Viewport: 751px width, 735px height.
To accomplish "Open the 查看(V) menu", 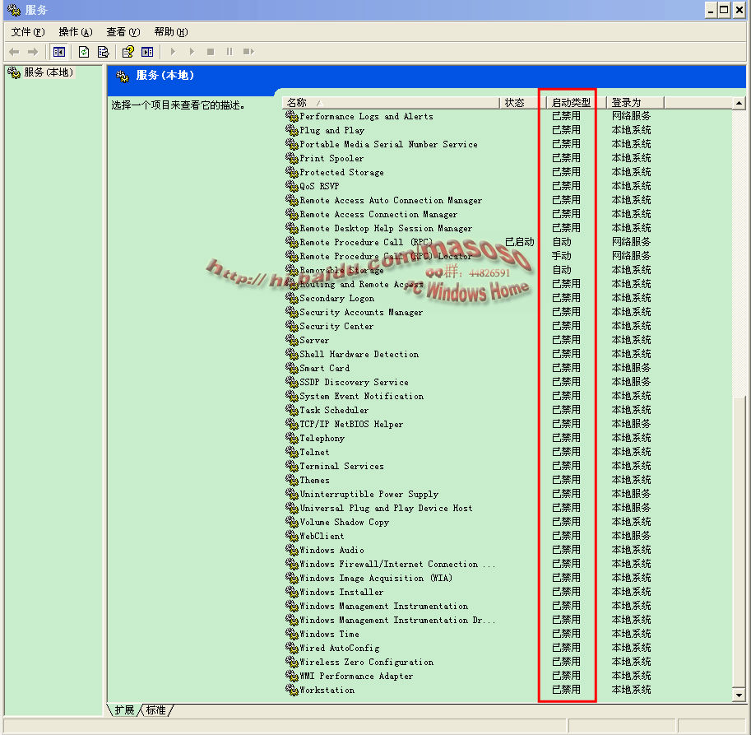I will (123, 32).
